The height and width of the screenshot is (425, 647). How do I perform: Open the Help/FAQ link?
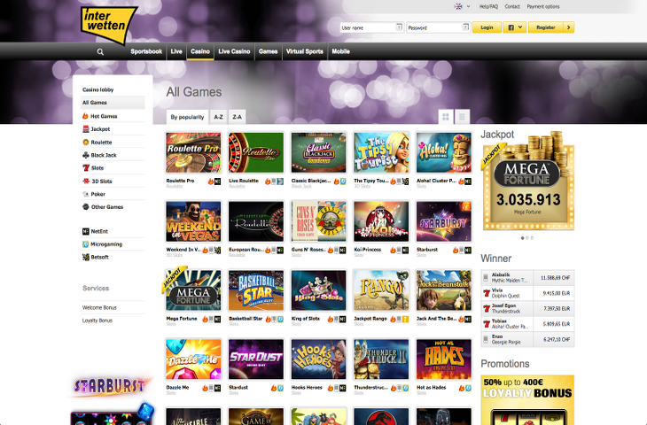[x=488, y=6]
